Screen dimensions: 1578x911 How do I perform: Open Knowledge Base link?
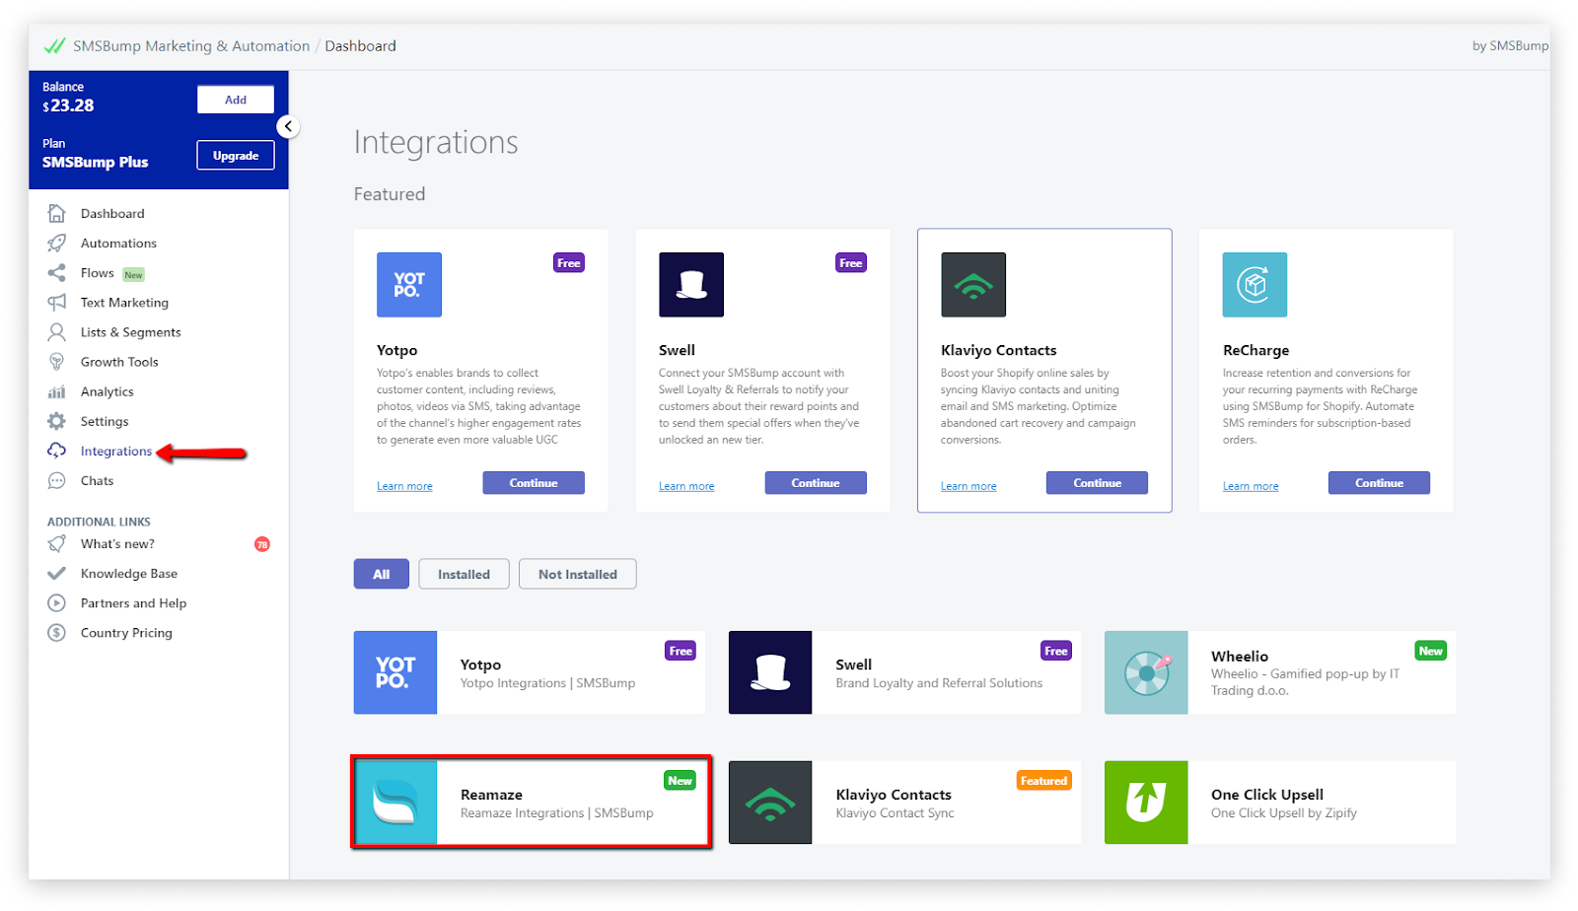click(x=129, y=573)
